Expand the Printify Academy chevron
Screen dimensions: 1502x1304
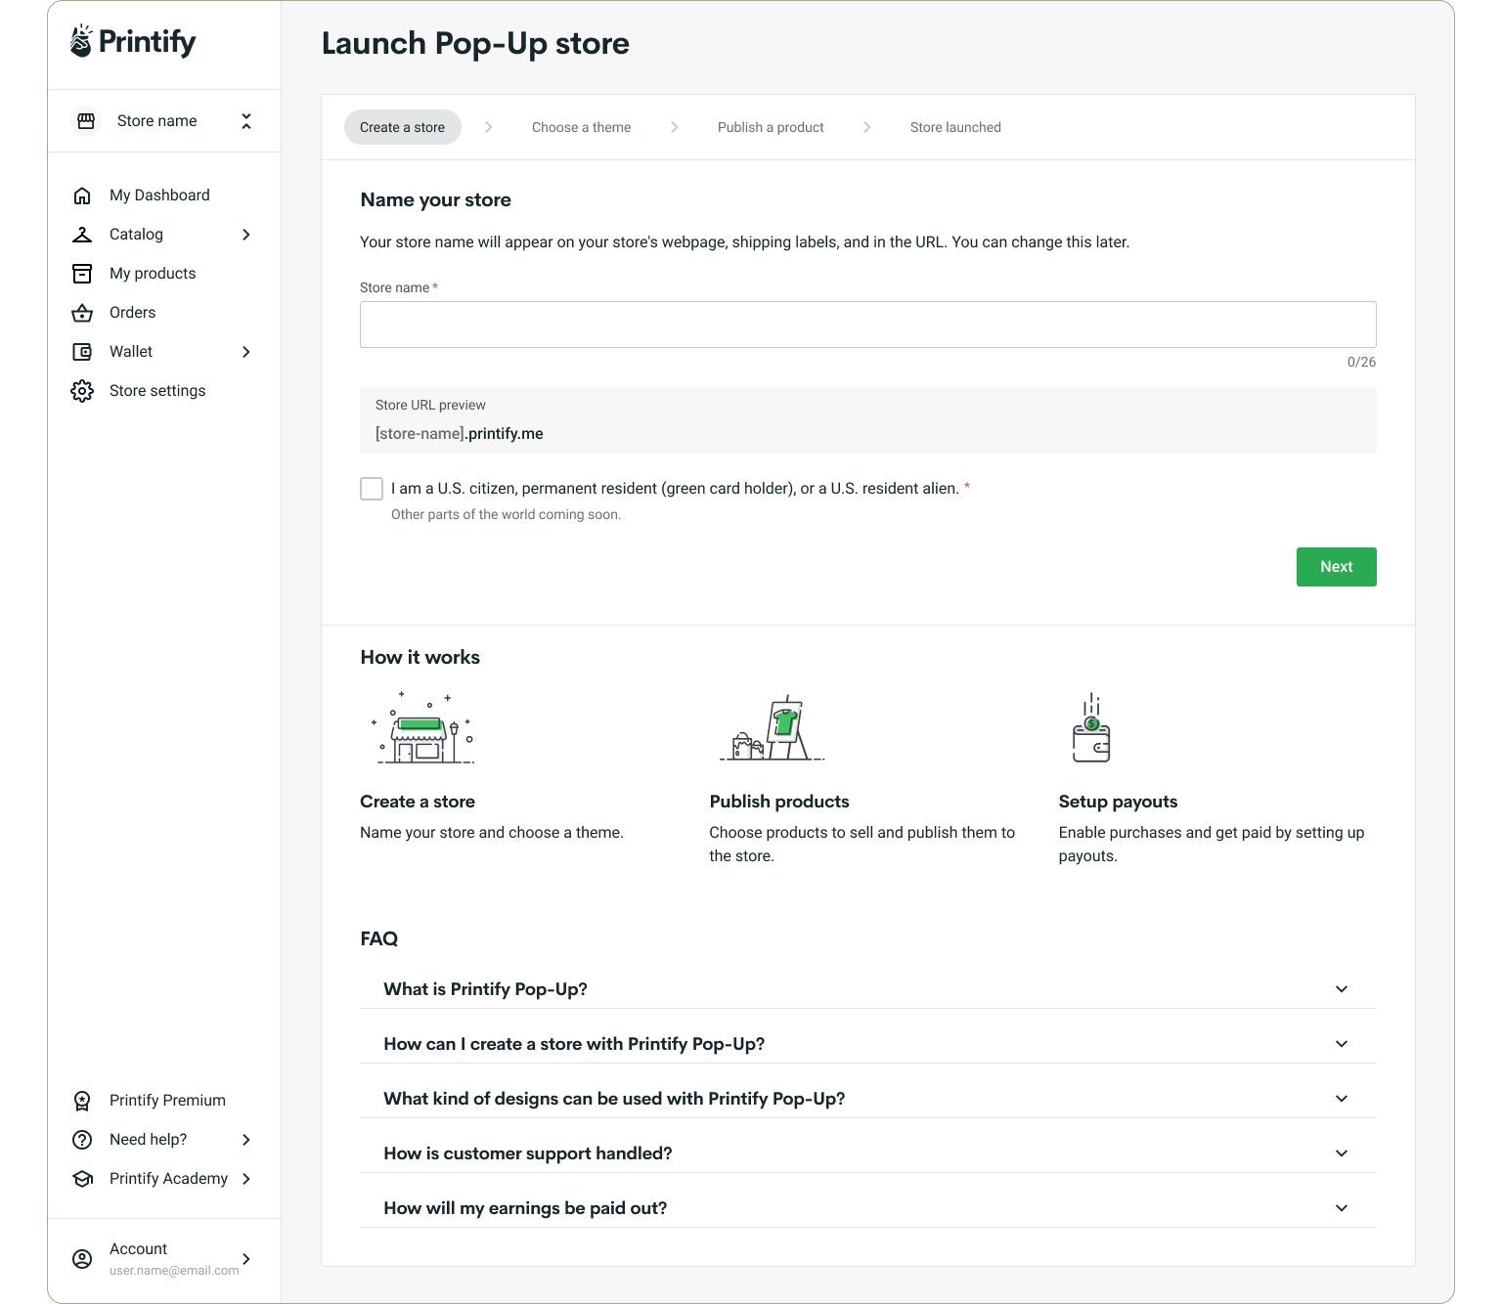tap(246, 1179)
